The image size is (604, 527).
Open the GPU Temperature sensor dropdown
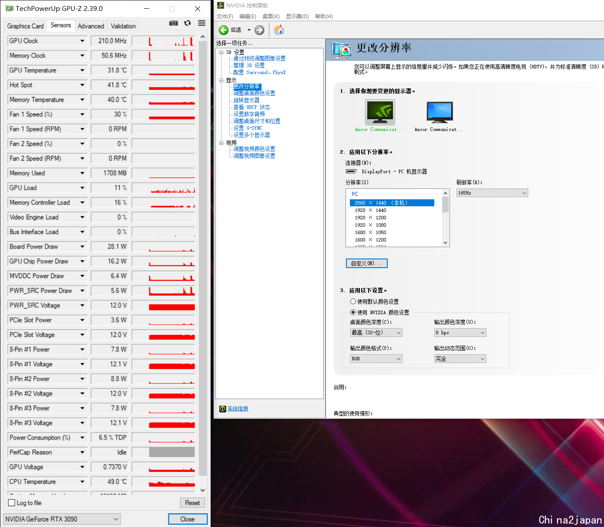pyautogui.click(x=82, y=70)
